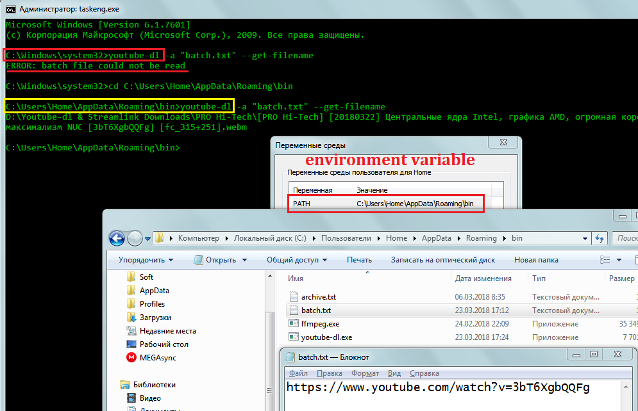The width and height of the screenshot is (638, 411).
Task: Open the Правка menu in Notepad
Action: point(329,373)
